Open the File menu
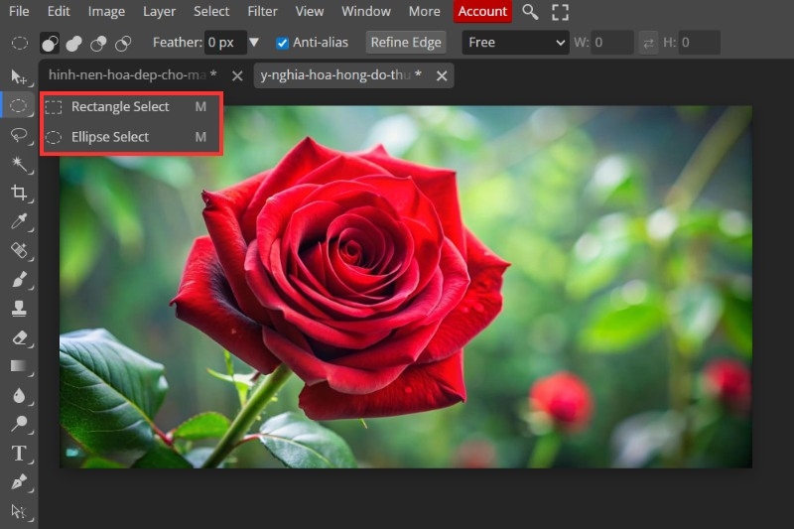The width and height of the screenshot is (794, 529). click(19, 11)
